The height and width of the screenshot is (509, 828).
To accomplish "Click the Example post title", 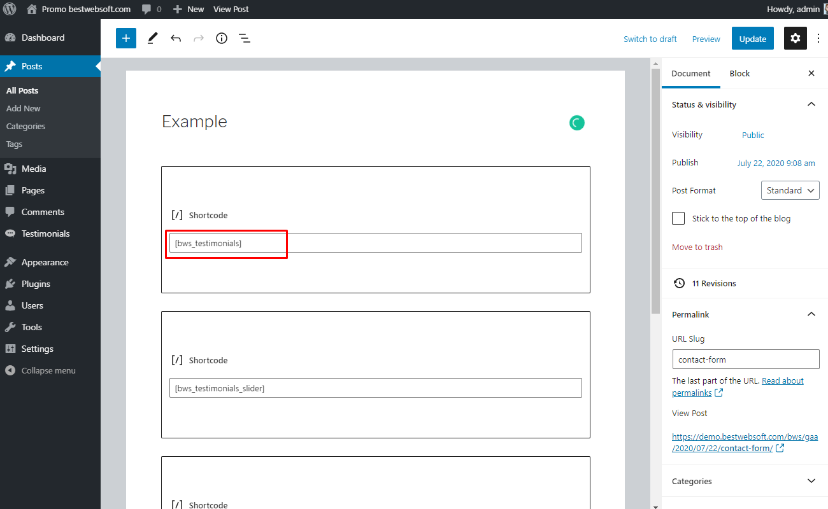I will (194, 122).
